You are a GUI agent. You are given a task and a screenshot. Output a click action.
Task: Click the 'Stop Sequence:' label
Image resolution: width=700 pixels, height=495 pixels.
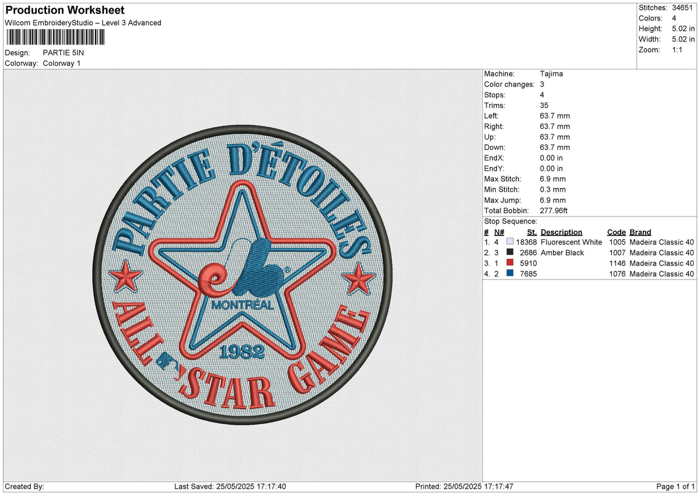510,222
